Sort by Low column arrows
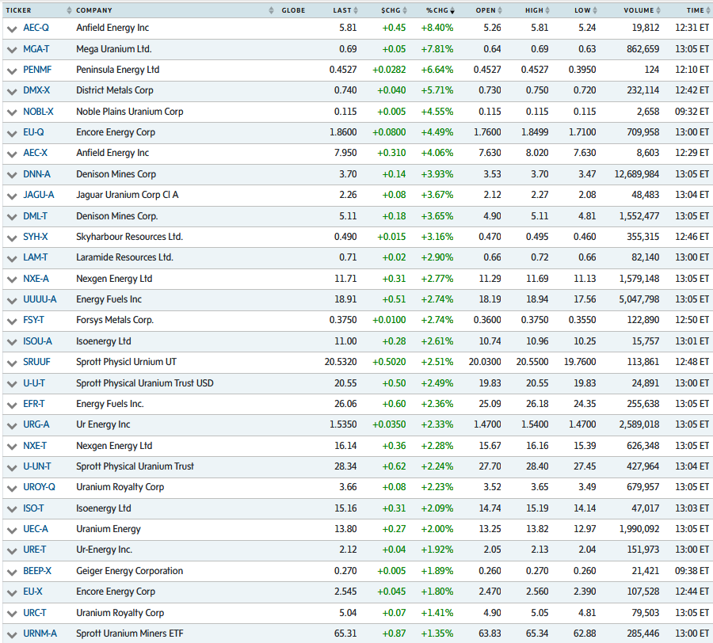The image size is (713, 643). coord(595,10)
